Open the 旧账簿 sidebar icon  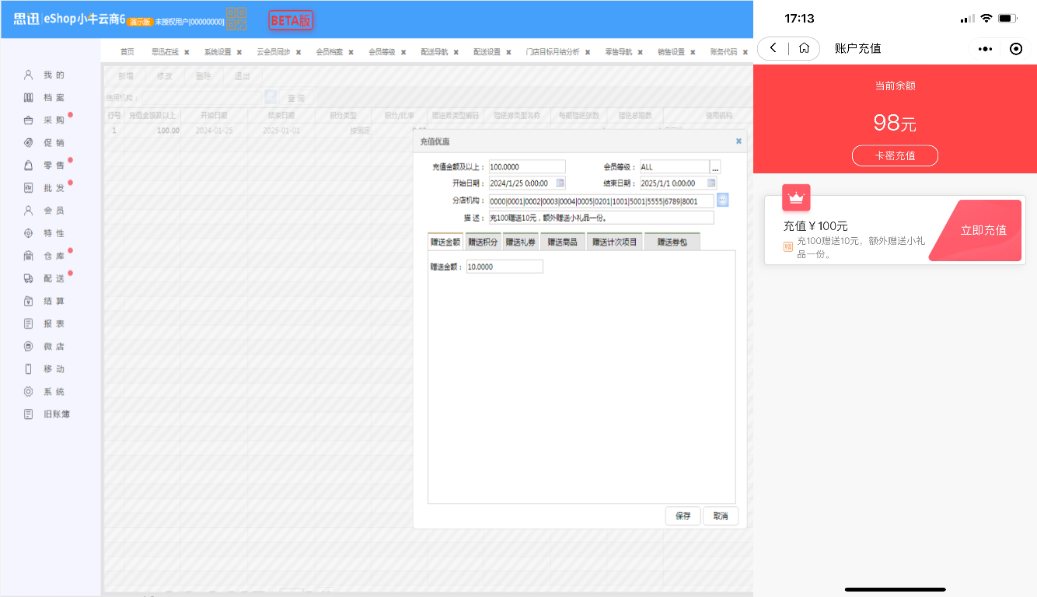click(29, 414)
